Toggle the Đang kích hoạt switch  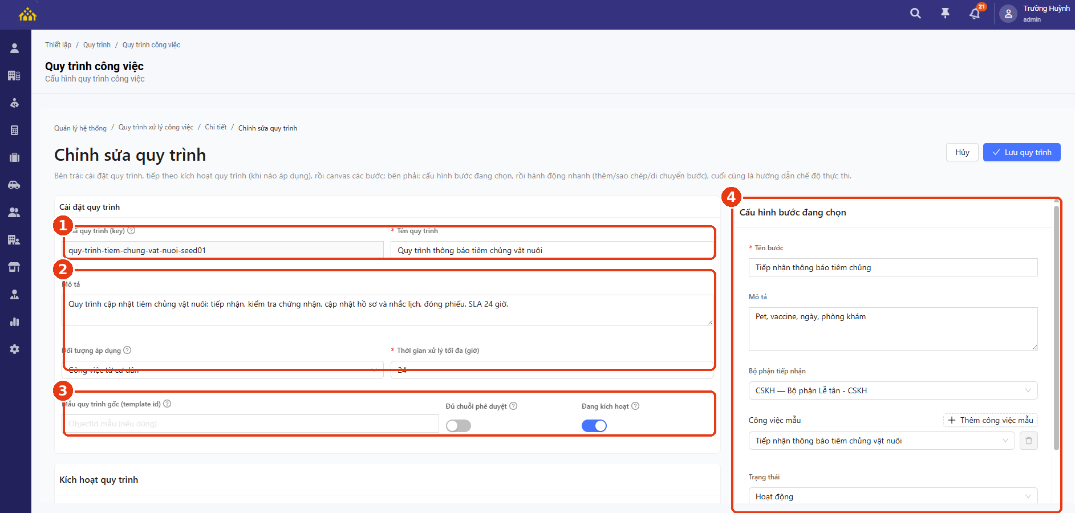(x=594, y=426)
